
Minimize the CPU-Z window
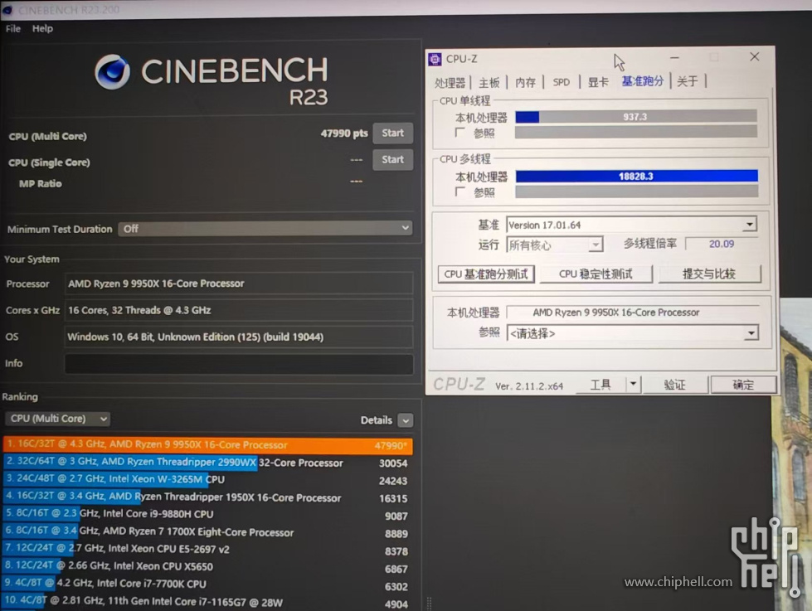click(x=674, y=57)
